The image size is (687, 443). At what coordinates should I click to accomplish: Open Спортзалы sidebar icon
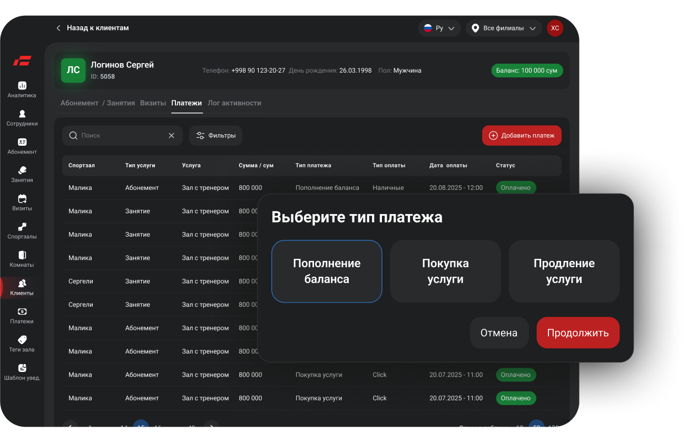point(22,227)
